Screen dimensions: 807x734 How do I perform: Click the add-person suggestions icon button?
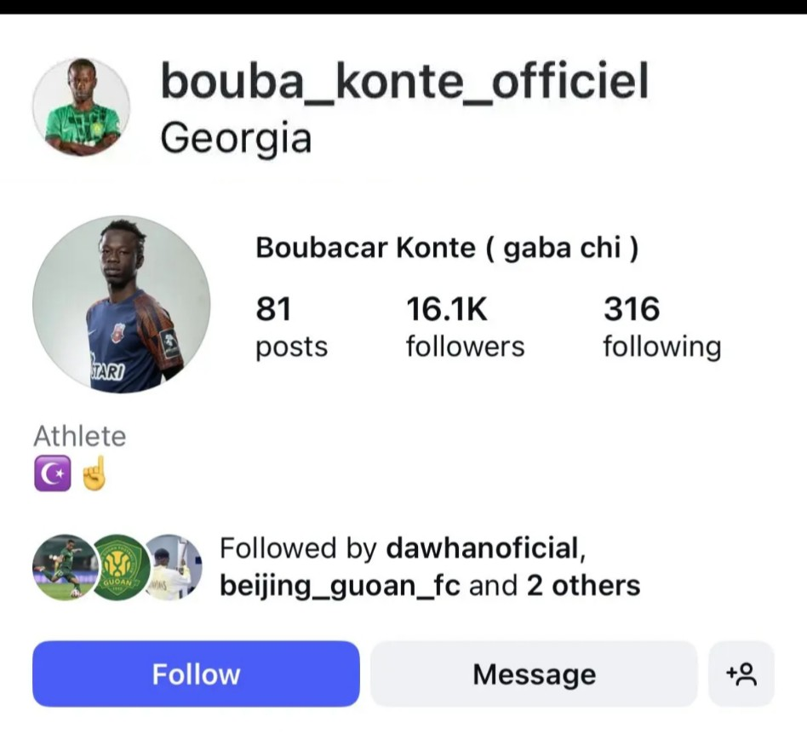coord(741,674)
